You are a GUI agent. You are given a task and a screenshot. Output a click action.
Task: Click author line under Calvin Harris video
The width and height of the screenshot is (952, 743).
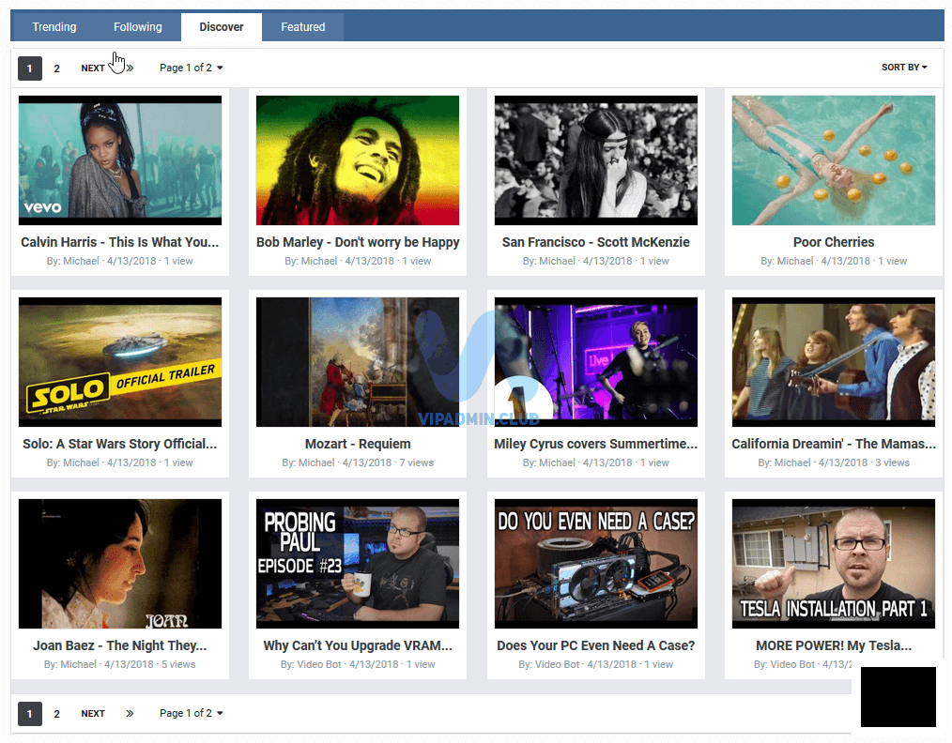tap(120, 261)
